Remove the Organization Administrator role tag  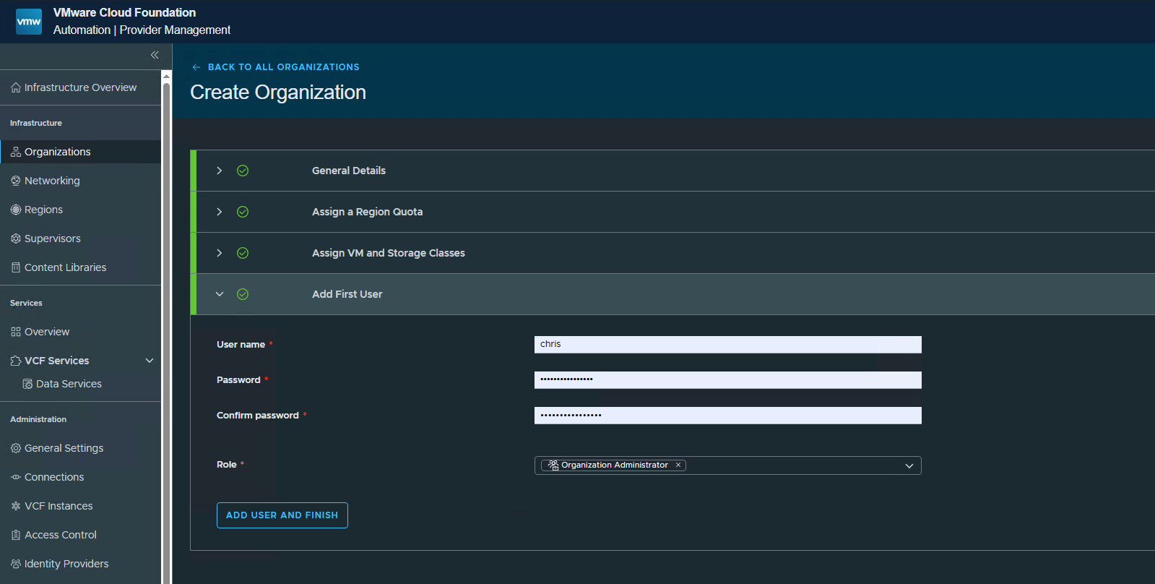click(x=678, y=465)
